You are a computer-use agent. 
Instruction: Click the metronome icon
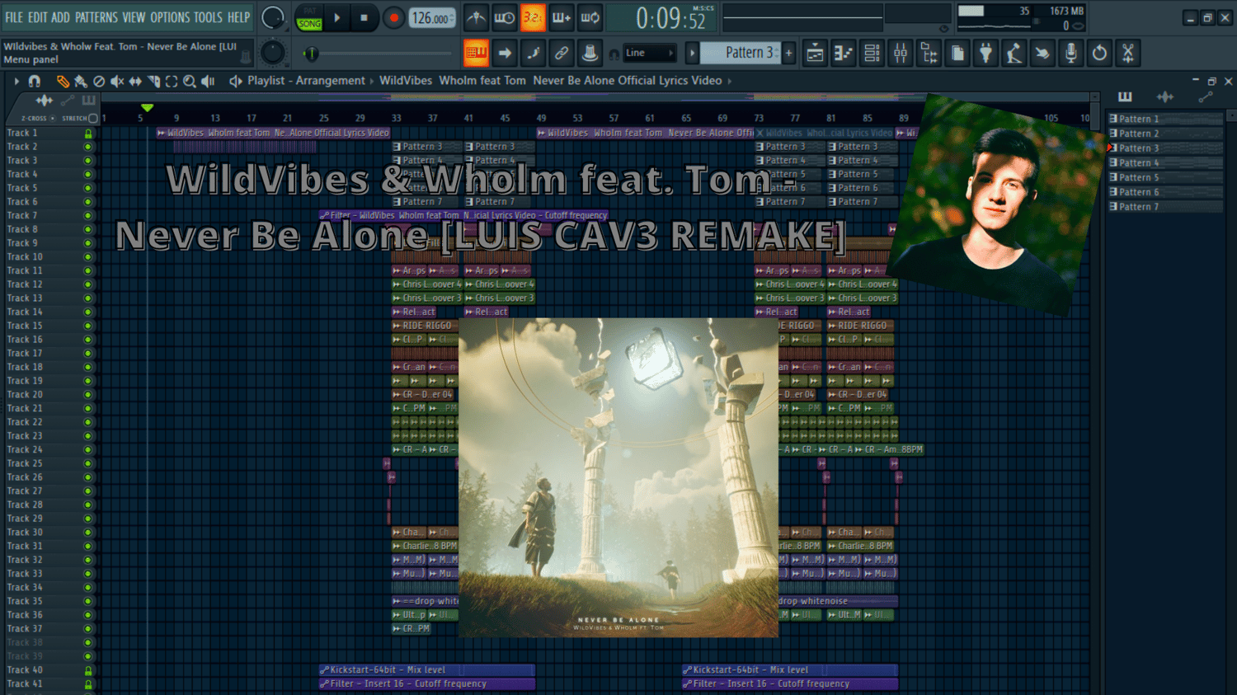coord(476,17)
